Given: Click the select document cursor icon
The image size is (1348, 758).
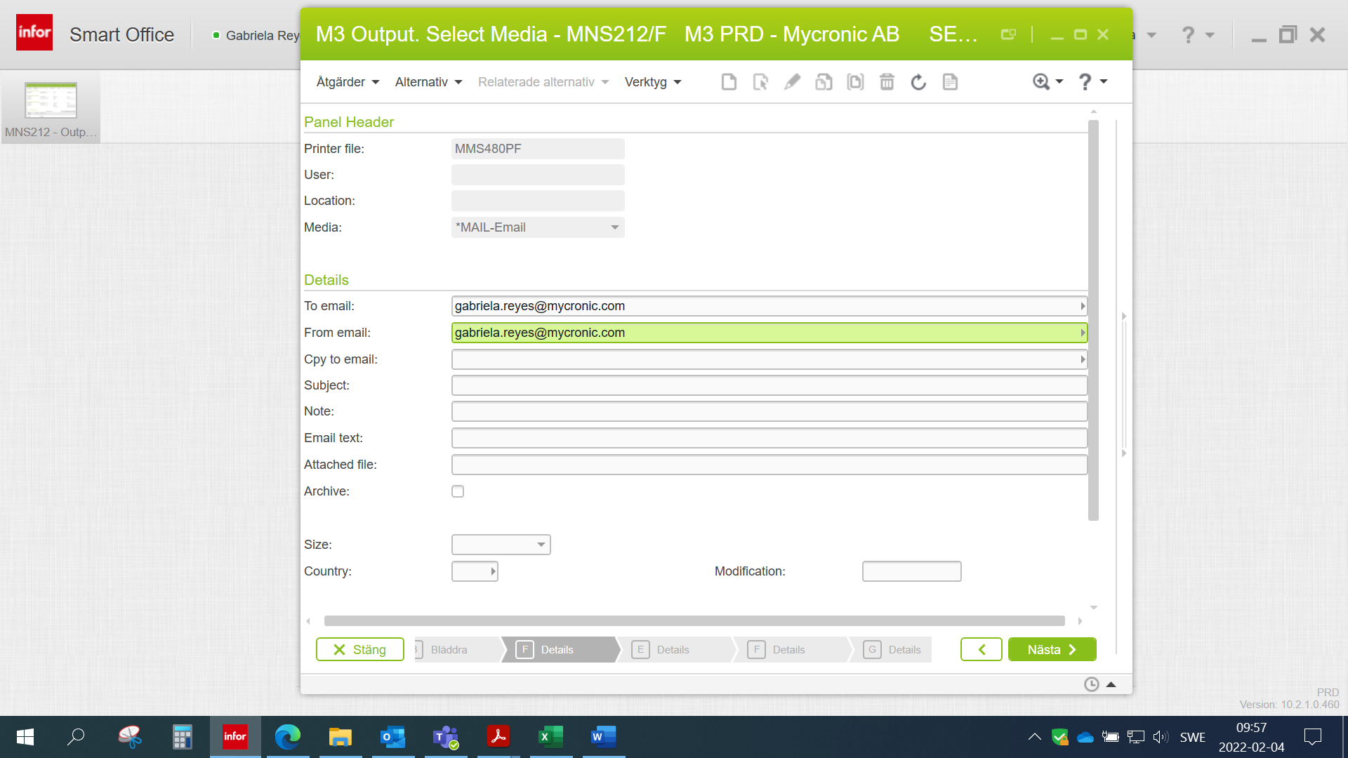Looking at the screenshot, I should (x=760, y=82).
